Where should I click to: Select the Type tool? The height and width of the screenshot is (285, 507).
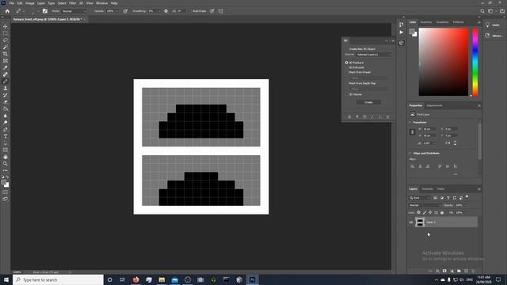point(6,136)
